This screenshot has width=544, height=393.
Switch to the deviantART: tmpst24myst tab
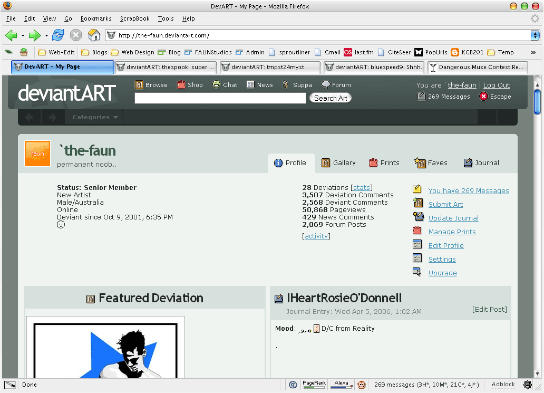[270, 67]
